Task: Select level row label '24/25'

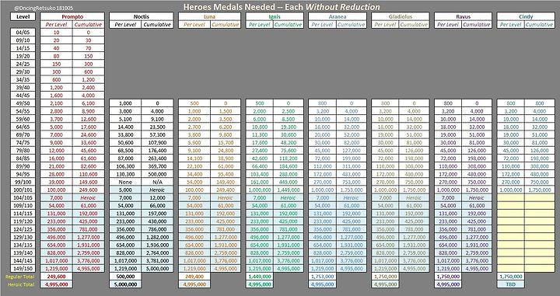Action: click(x=23, y=64)
